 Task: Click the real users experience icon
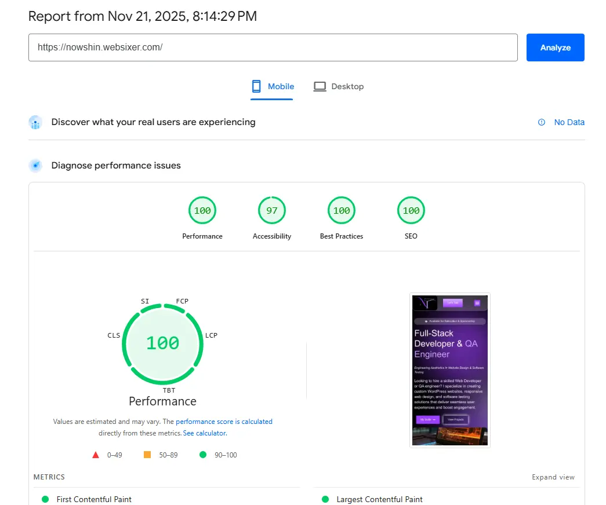(36, 122)
